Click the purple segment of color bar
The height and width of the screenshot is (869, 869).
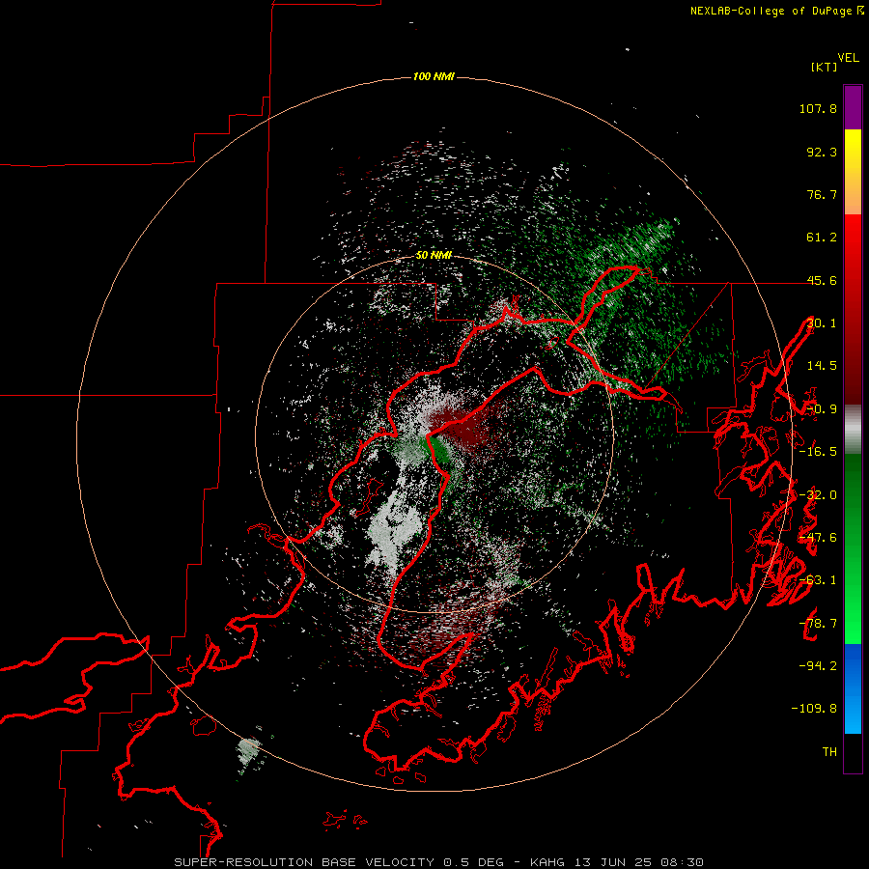[853, 107]
